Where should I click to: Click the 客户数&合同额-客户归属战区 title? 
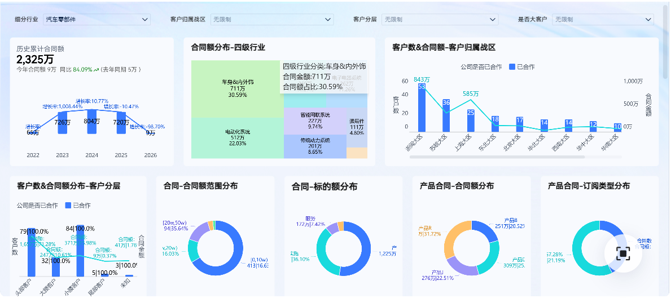click(444, 47)
